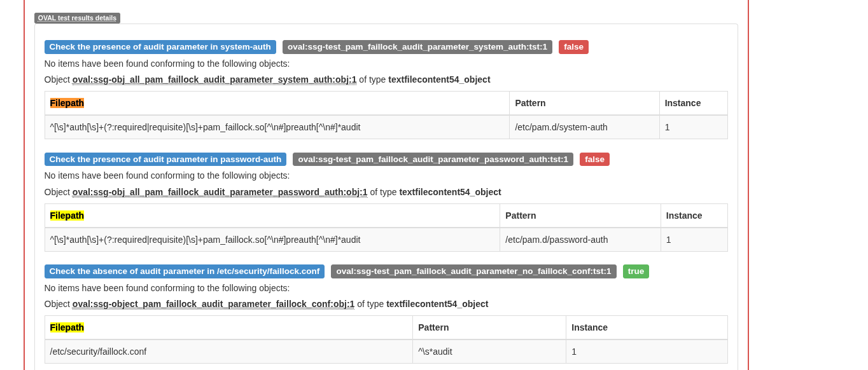Click the Instance header in the system-auth table
The height and width of the screenshot is (370, 868).
tap(682, 103)
